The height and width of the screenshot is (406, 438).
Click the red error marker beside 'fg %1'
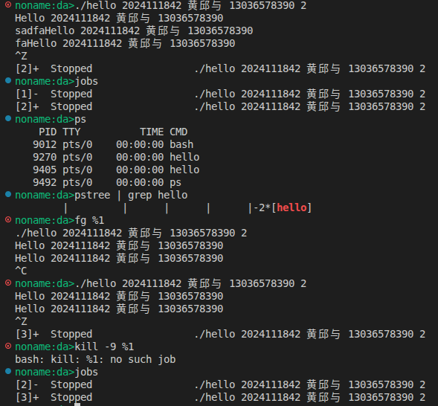[x=8, y=220]
